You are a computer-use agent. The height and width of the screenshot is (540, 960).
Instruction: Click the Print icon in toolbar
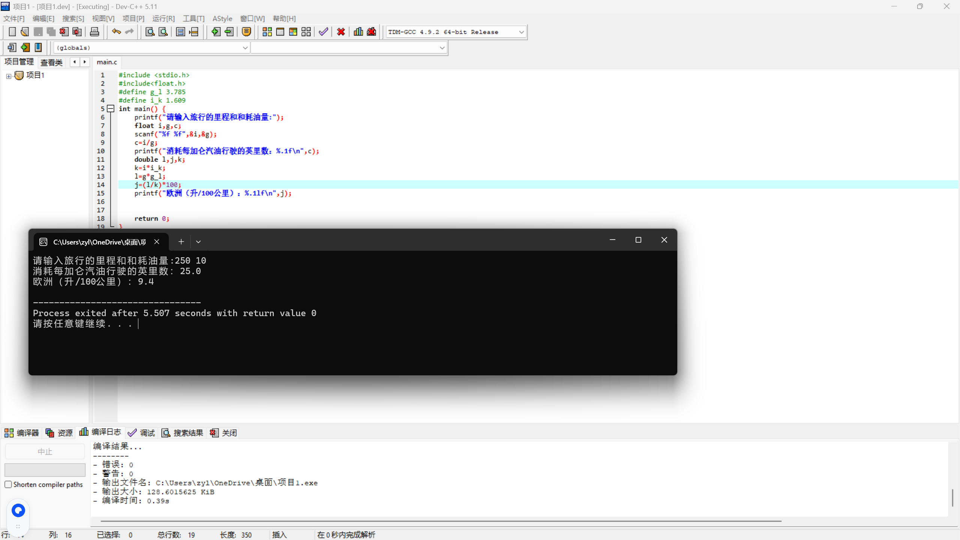click(x=94, y=32)
